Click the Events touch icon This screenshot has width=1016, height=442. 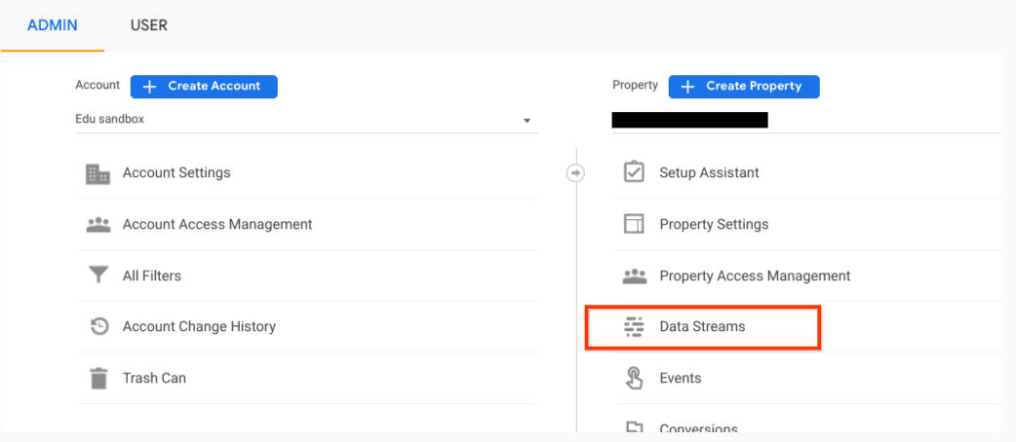tap(634, 379)
